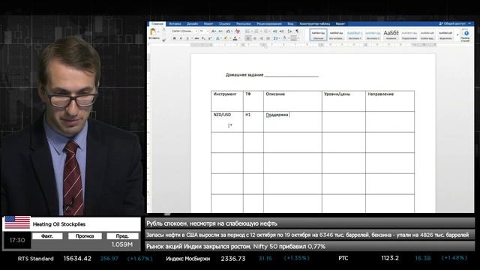
Task: Apply the Название style
Action: point(391,35)
